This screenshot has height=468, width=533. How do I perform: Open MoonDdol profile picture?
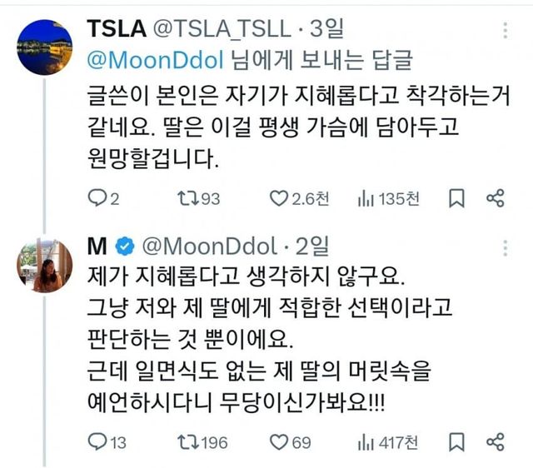(x=46, y=265)
